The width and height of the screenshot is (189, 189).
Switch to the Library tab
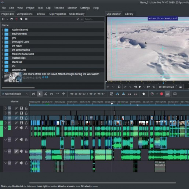click(x=129, y=14)
